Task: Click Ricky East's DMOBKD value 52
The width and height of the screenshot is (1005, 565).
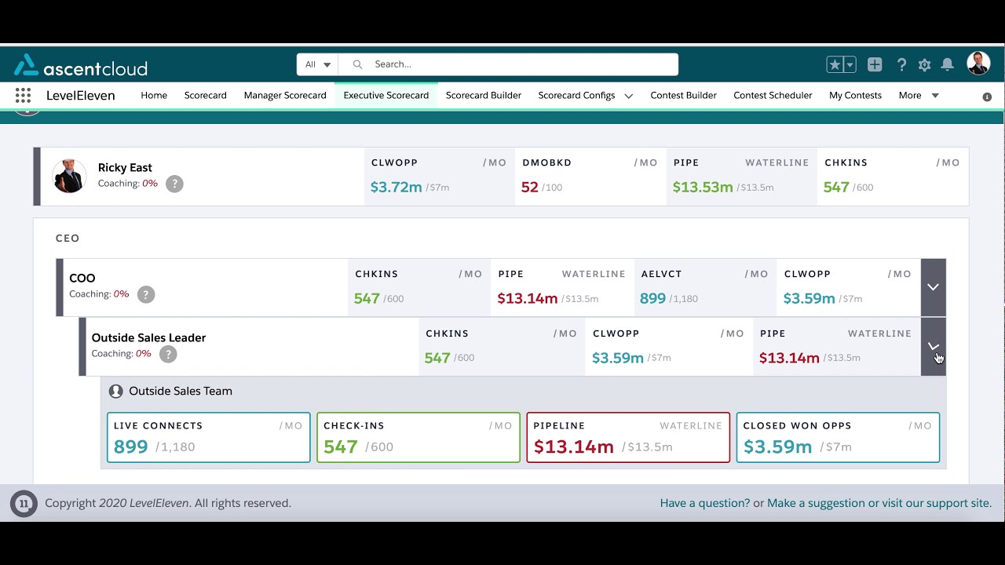Action: [530, 187]
